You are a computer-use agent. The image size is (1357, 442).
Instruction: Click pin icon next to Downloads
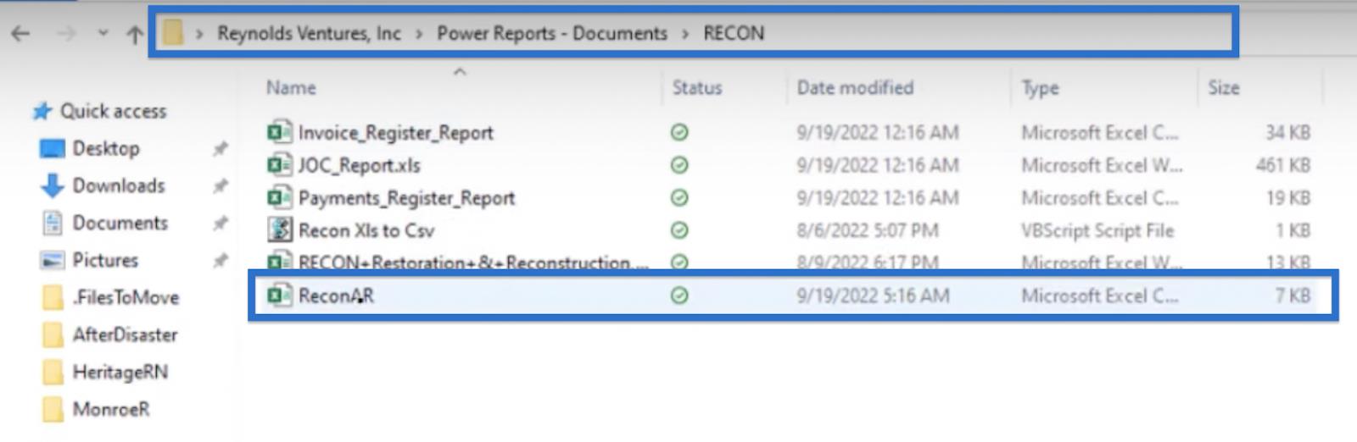pyautogui.click(x=221, y=185)
